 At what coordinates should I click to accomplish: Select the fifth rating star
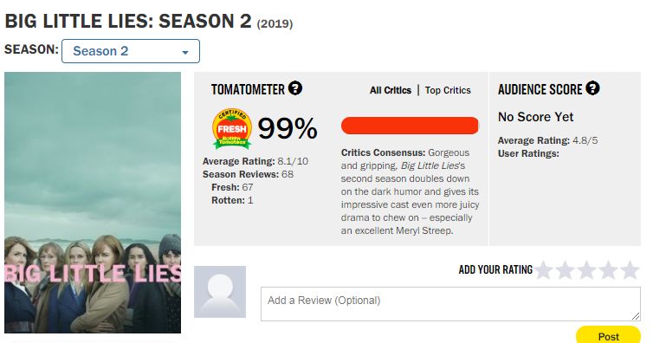click(630, 270)
